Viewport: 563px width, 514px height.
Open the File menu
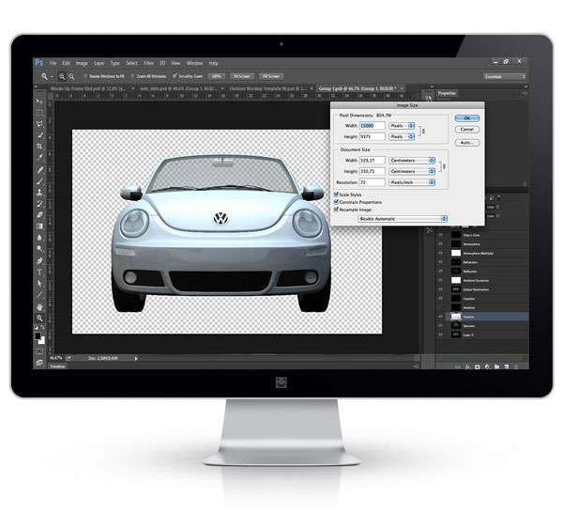click(53, 63)
